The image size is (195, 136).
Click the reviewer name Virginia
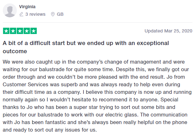click(27, 7)
